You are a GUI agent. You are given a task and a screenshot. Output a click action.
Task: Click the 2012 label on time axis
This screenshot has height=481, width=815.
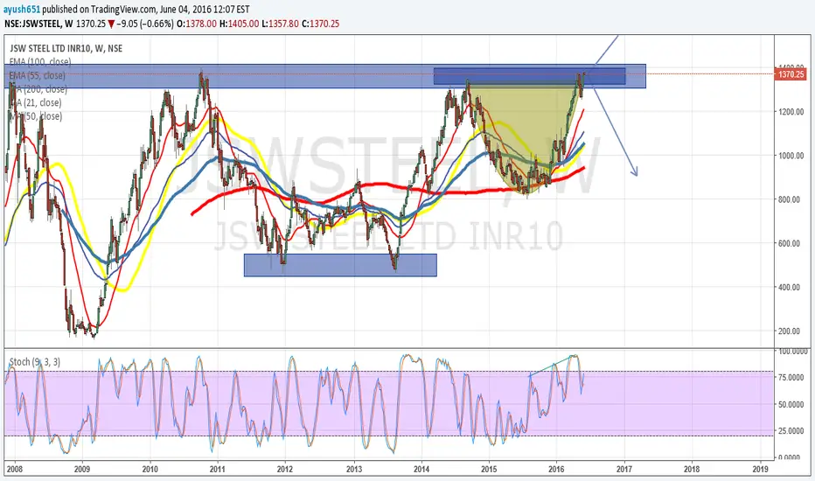pyautogui.click(x=285, y=469)
